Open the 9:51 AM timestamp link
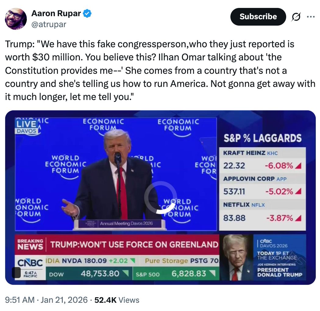Image resolution: width=320 pixels, height=311 pixels. point(46,300)
